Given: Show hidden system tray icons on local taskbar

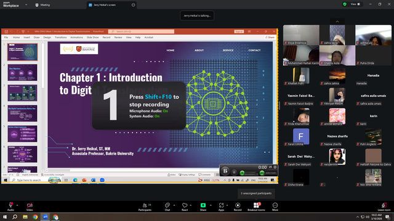Looking at the screenshot, I should (x=358, y=217).
